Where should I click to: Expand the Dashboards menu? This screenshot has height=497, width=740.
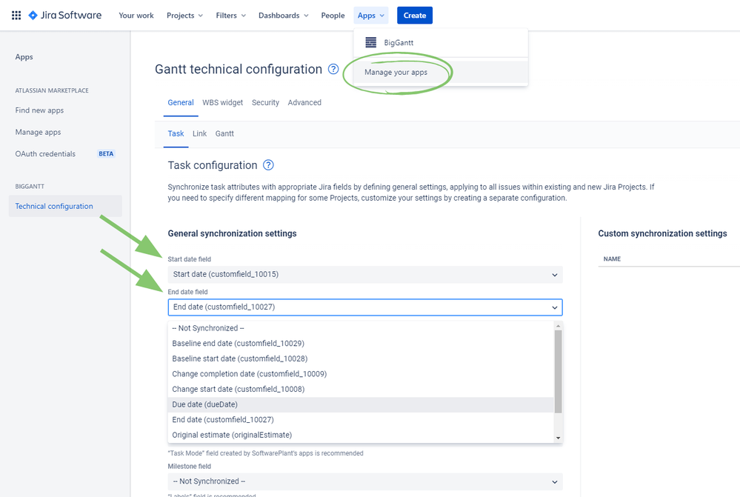pos(283,15)
